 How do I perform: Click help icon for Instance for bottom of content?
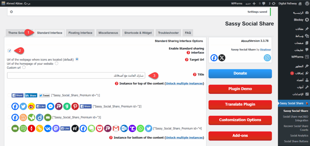click(111, 138)
